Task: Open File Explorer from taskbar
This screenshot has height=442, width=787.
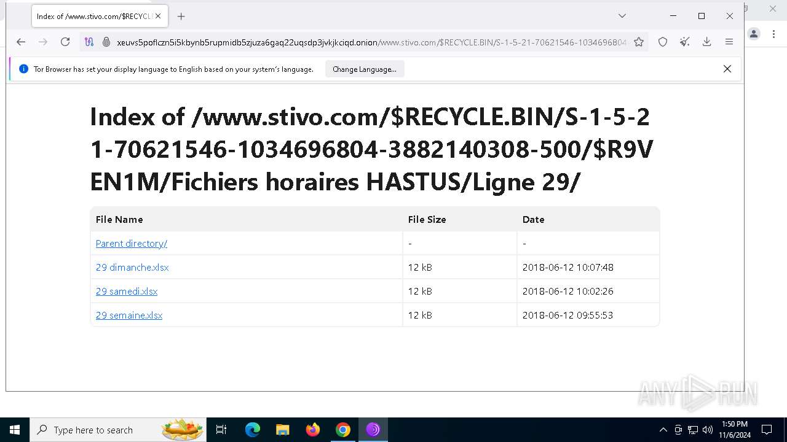Action: pos(283,430)
